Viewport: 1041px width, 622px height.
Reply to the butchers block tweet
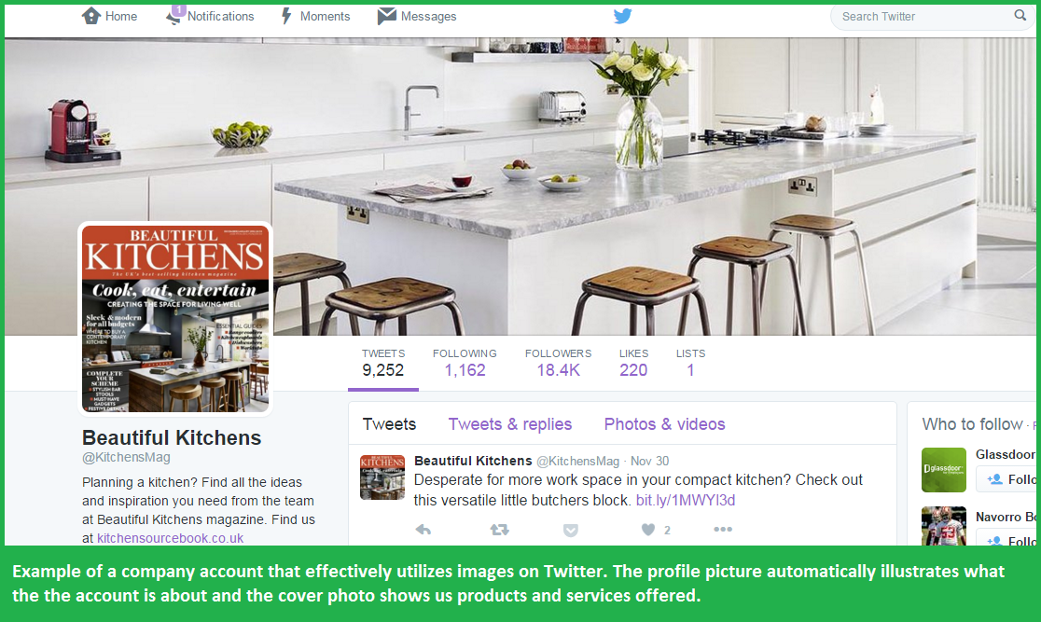[x=423, y=529]
